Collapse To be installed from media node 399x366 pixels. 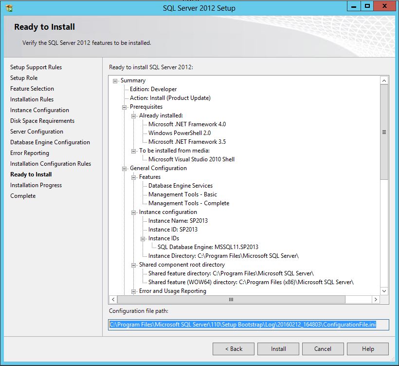(133, 152)
